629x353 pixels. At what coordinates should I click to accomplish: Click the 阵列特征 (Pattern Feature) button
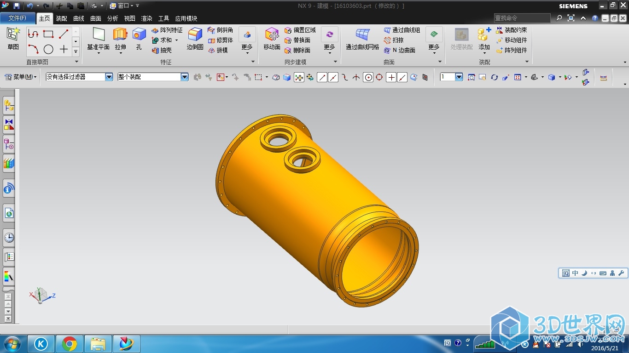(x=167, y=30)
